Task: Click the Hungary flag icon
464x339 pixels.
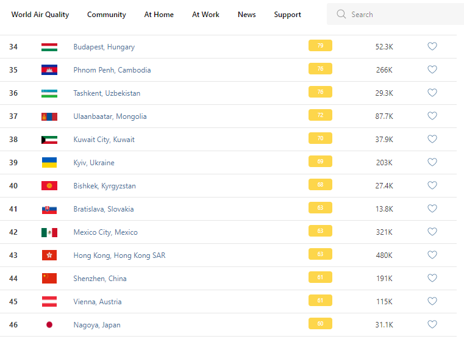Action: 49,47
